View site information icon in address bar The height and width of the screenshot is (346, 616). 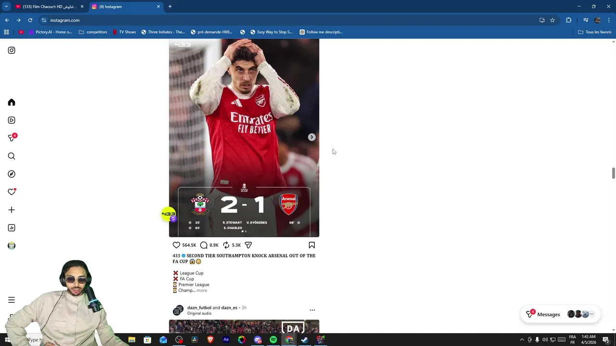pyautogui.click(x=44, y=20)
